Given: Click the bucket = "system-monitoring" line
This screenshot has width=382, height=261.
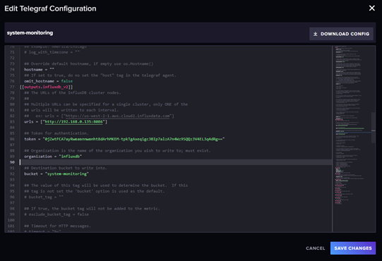Looking at the screenshot, I should tap(56, 174).
